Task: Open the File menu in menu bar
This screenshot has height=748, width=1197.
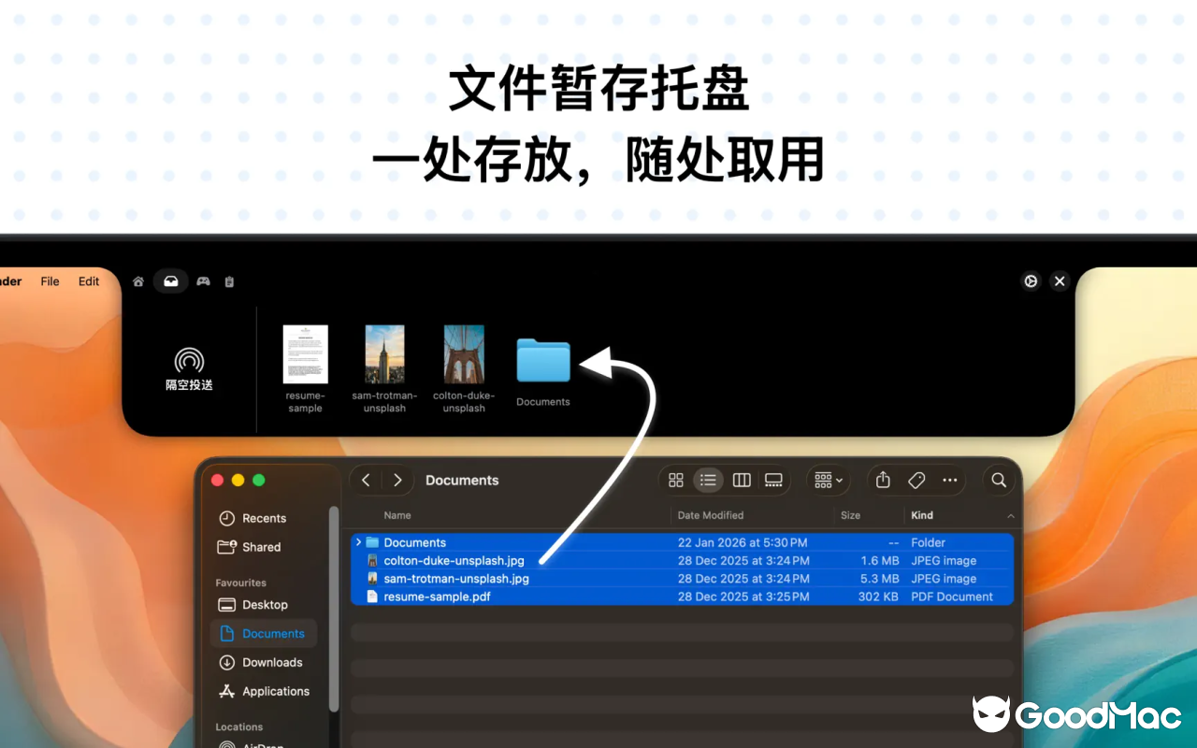Action: coord(50,281)
